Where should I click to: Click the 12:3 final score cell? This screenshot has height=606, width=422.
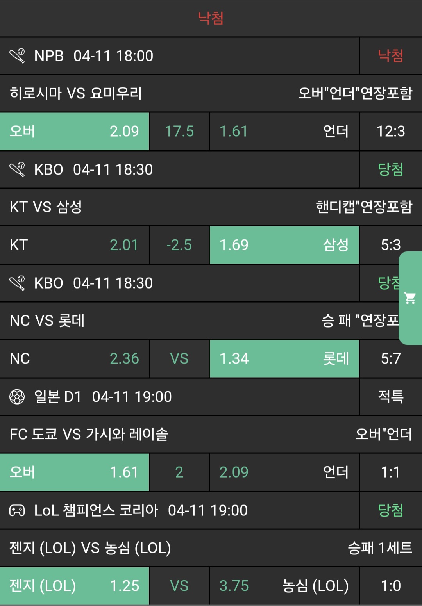(390, 132)
